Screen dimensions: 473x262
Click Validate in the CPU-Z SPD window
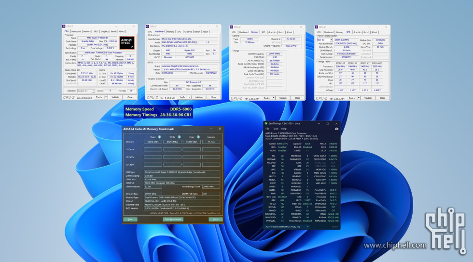368,98
